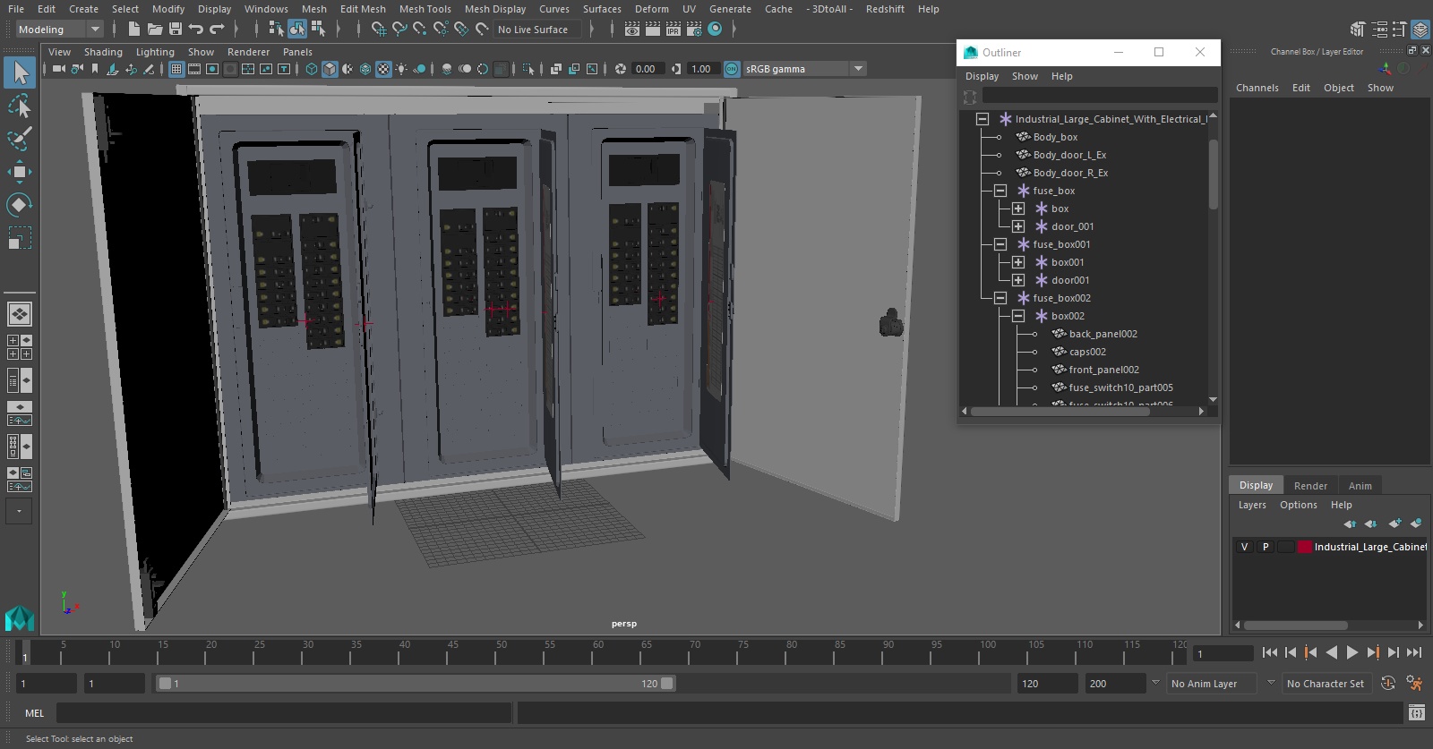Open Layers menu in Layer Editor

[x=1252, y=505]
